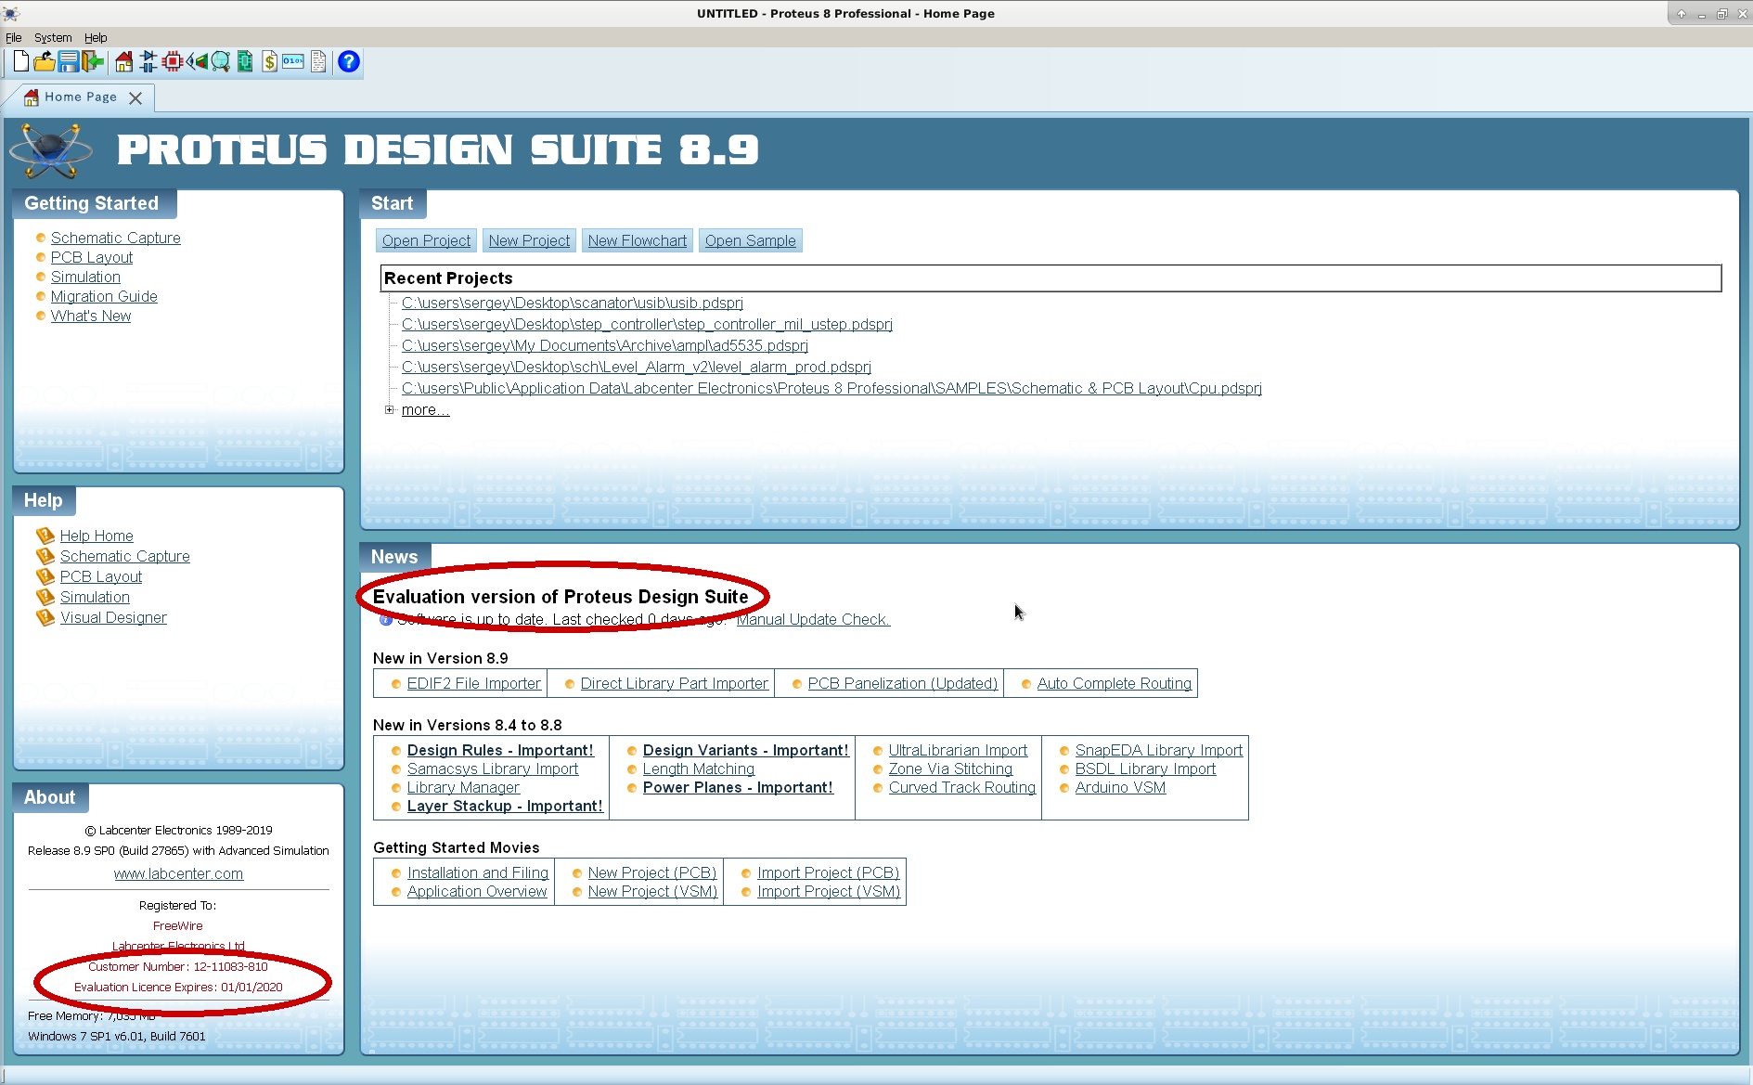Open Getting Started Schematic Capture link
Viewport: 1753px width, 1085px height.
tap(116, 238)
